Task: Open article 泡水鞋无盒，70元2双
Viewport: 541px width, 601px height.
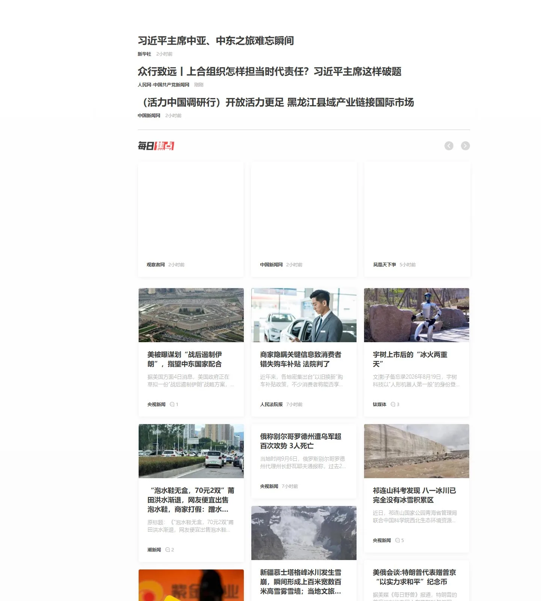Action: (191, 500)
